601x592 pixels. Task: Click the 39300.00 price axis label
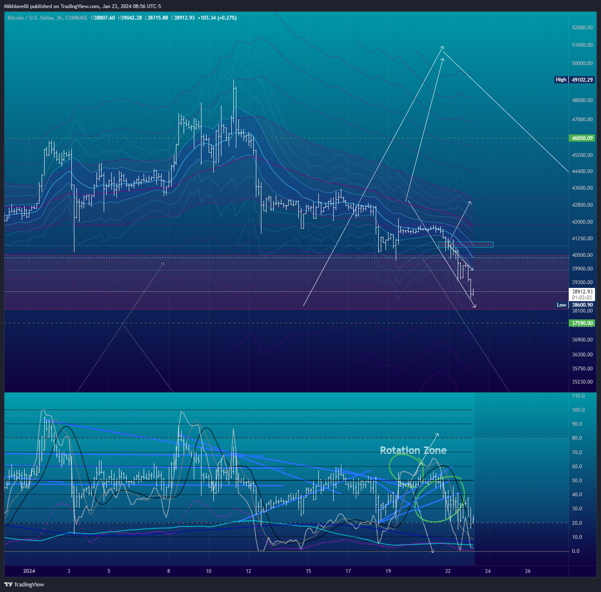pos(582,282)
